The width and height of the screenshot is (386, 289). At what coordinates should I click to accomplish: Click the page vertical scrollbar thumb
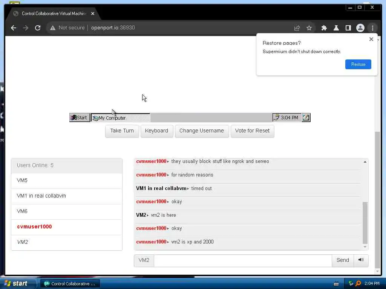coord(377,199)
